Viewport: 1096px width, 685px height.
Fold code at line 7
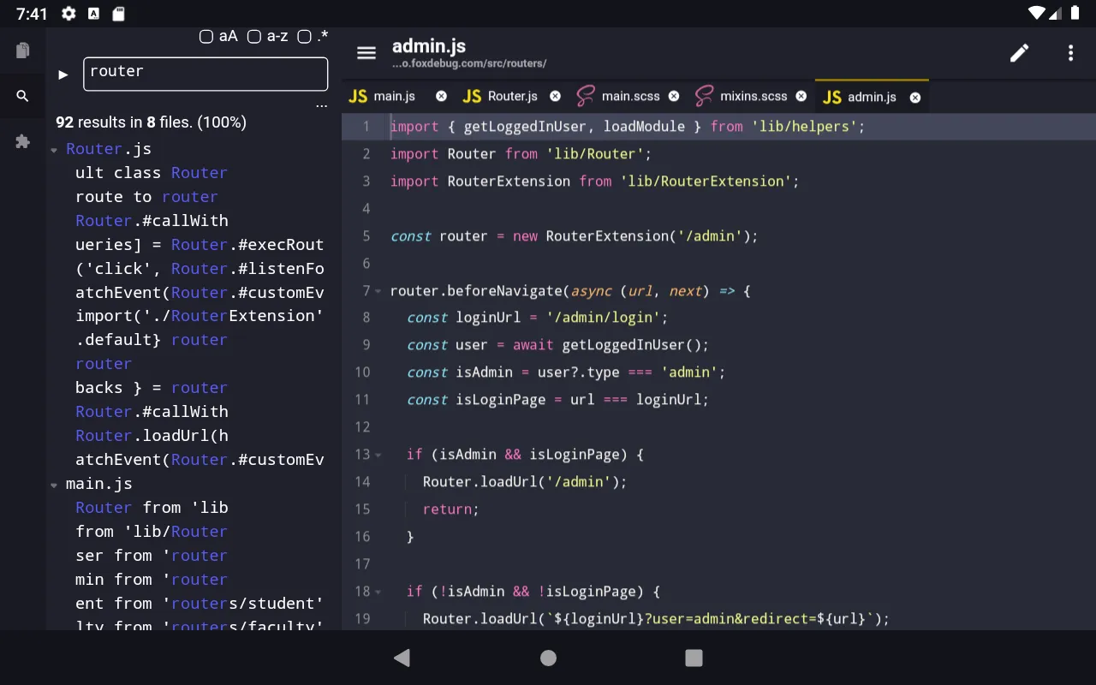pyautogui.click(x=378, y=291)
